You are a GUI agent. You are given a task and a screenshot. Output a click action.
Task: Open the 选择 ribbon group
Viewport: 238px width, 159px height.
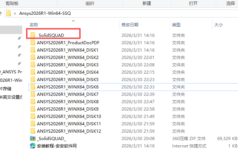click(x=231, y=3)
